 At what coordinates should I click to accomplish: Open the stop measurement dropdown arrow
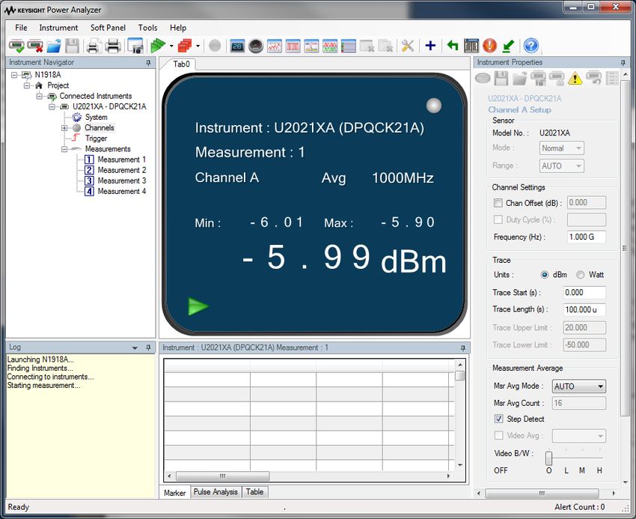click(198, 46)
